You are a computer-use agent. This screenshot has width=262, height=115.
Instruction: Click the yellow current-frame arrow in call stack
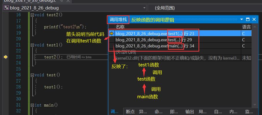(x=112, y=34)
